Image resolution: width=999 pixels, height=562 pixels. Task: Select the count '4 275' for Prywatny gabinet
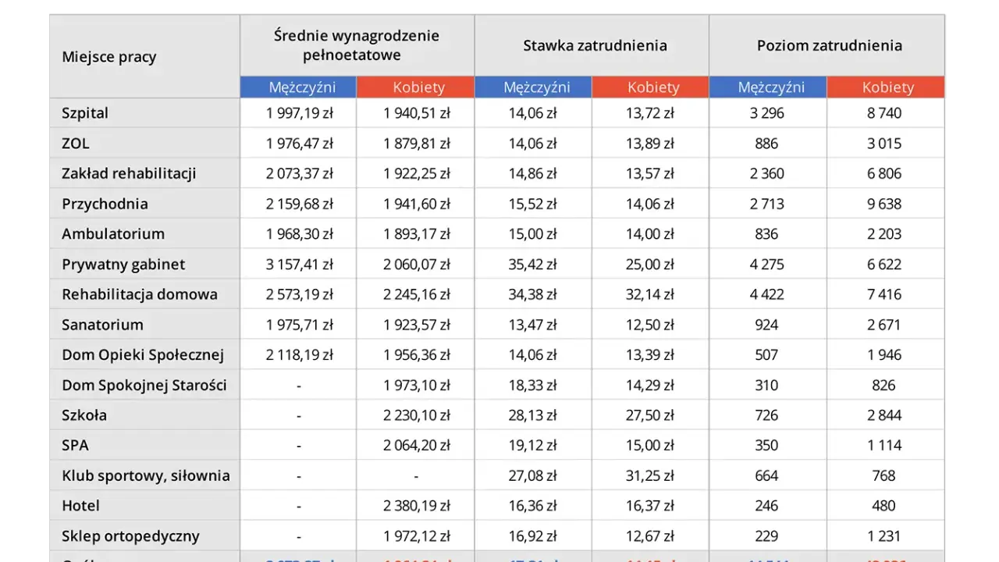pyautogui.click(x=766, y=264)
